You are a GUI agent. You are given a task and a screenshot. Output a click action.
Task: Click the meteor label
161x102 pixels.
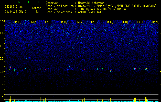point(36,8)
